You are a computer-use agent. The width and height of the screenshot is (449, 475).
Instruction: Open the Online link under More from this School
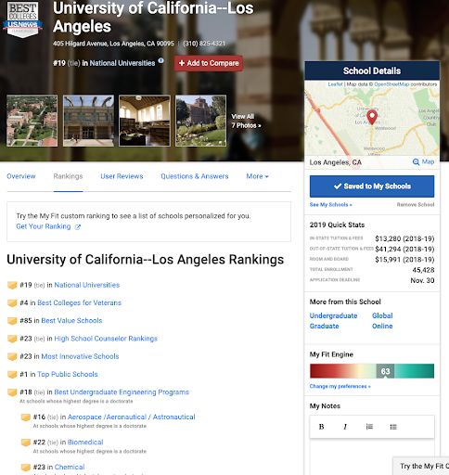point(382,326)
